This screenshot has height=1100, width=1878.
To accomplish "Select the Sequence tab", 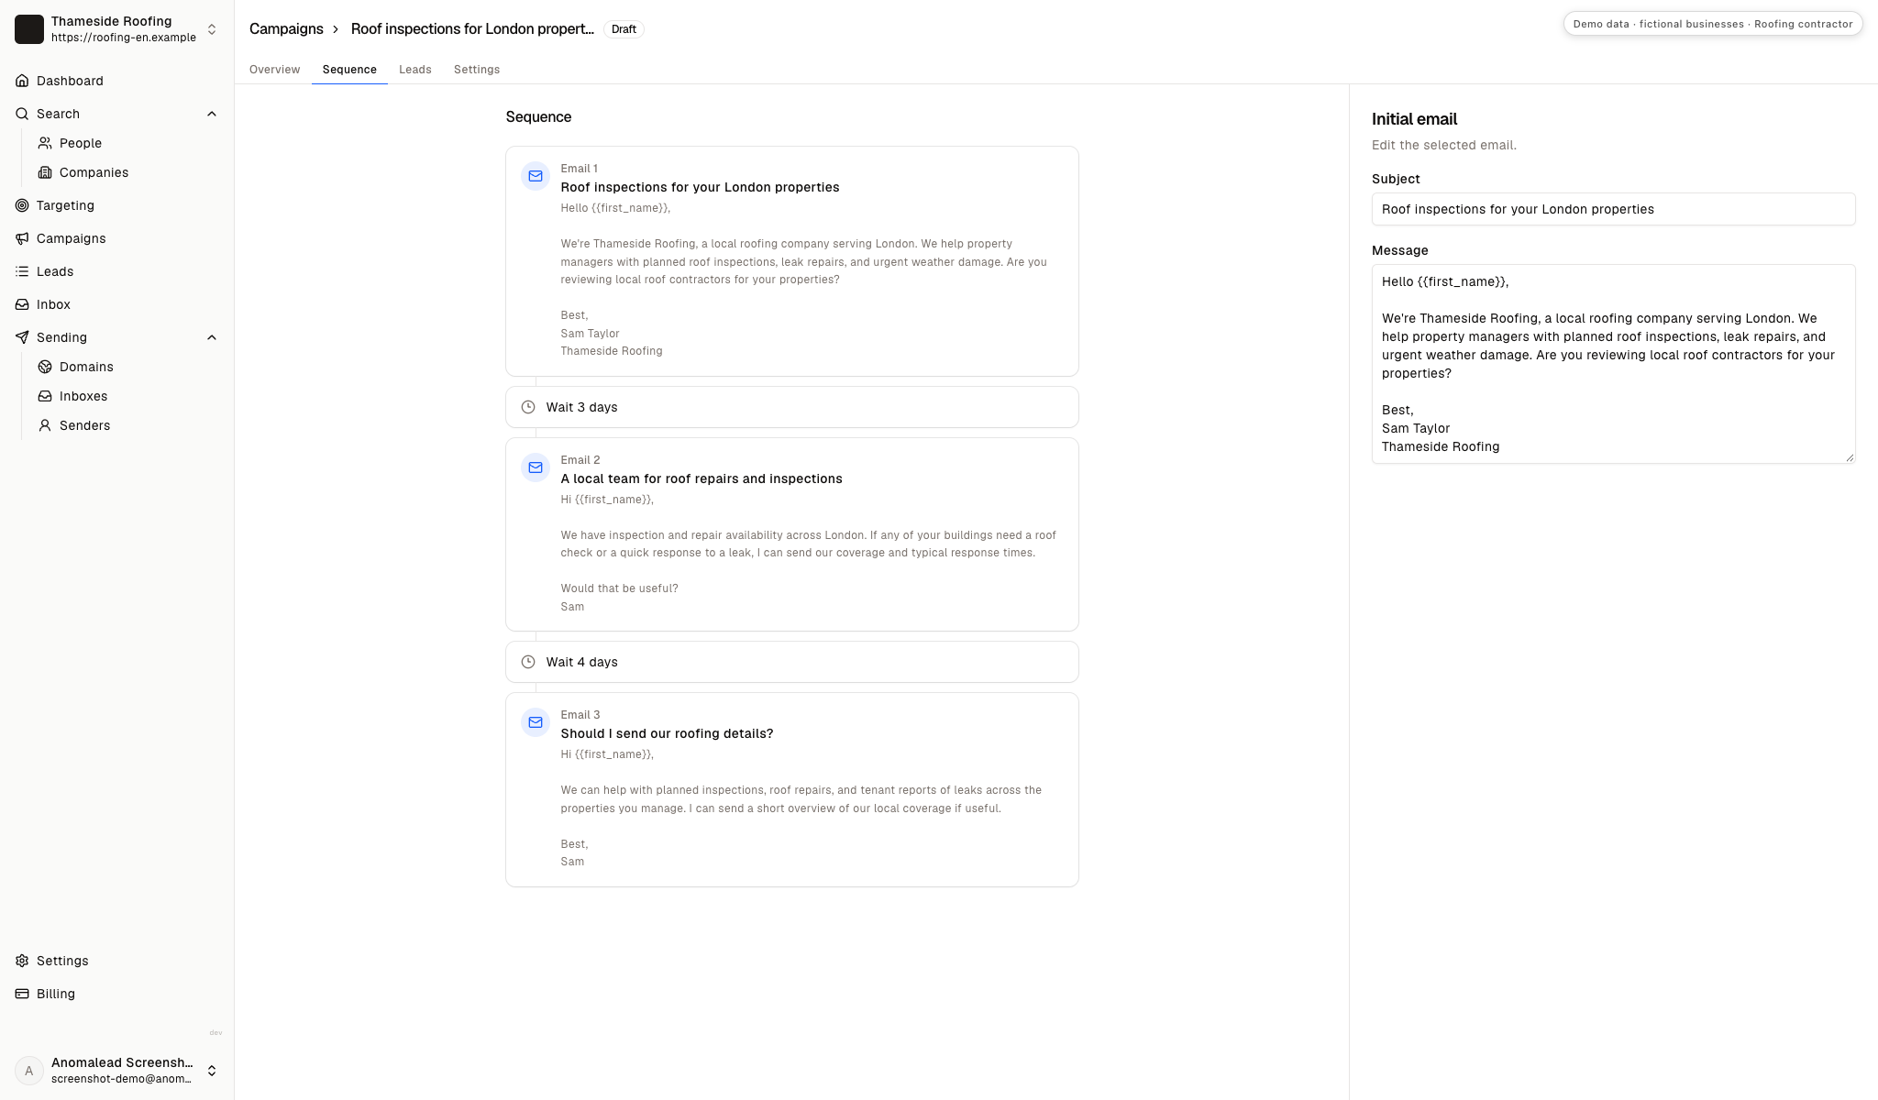I will tap(349, 70).
